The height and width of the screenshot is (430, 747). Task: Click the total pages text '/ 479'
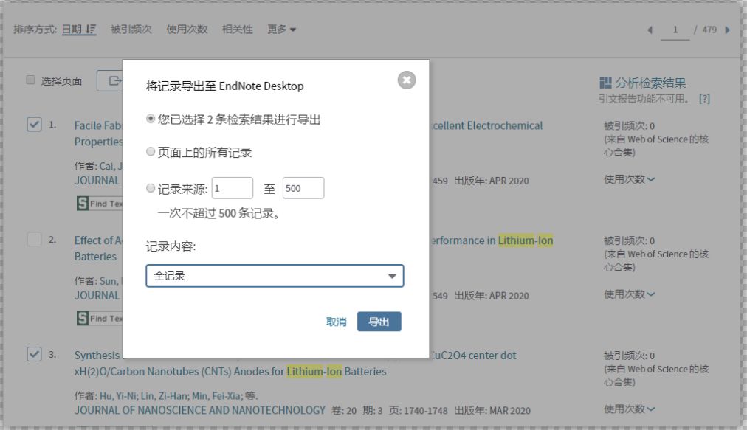[x=705, y=30]
